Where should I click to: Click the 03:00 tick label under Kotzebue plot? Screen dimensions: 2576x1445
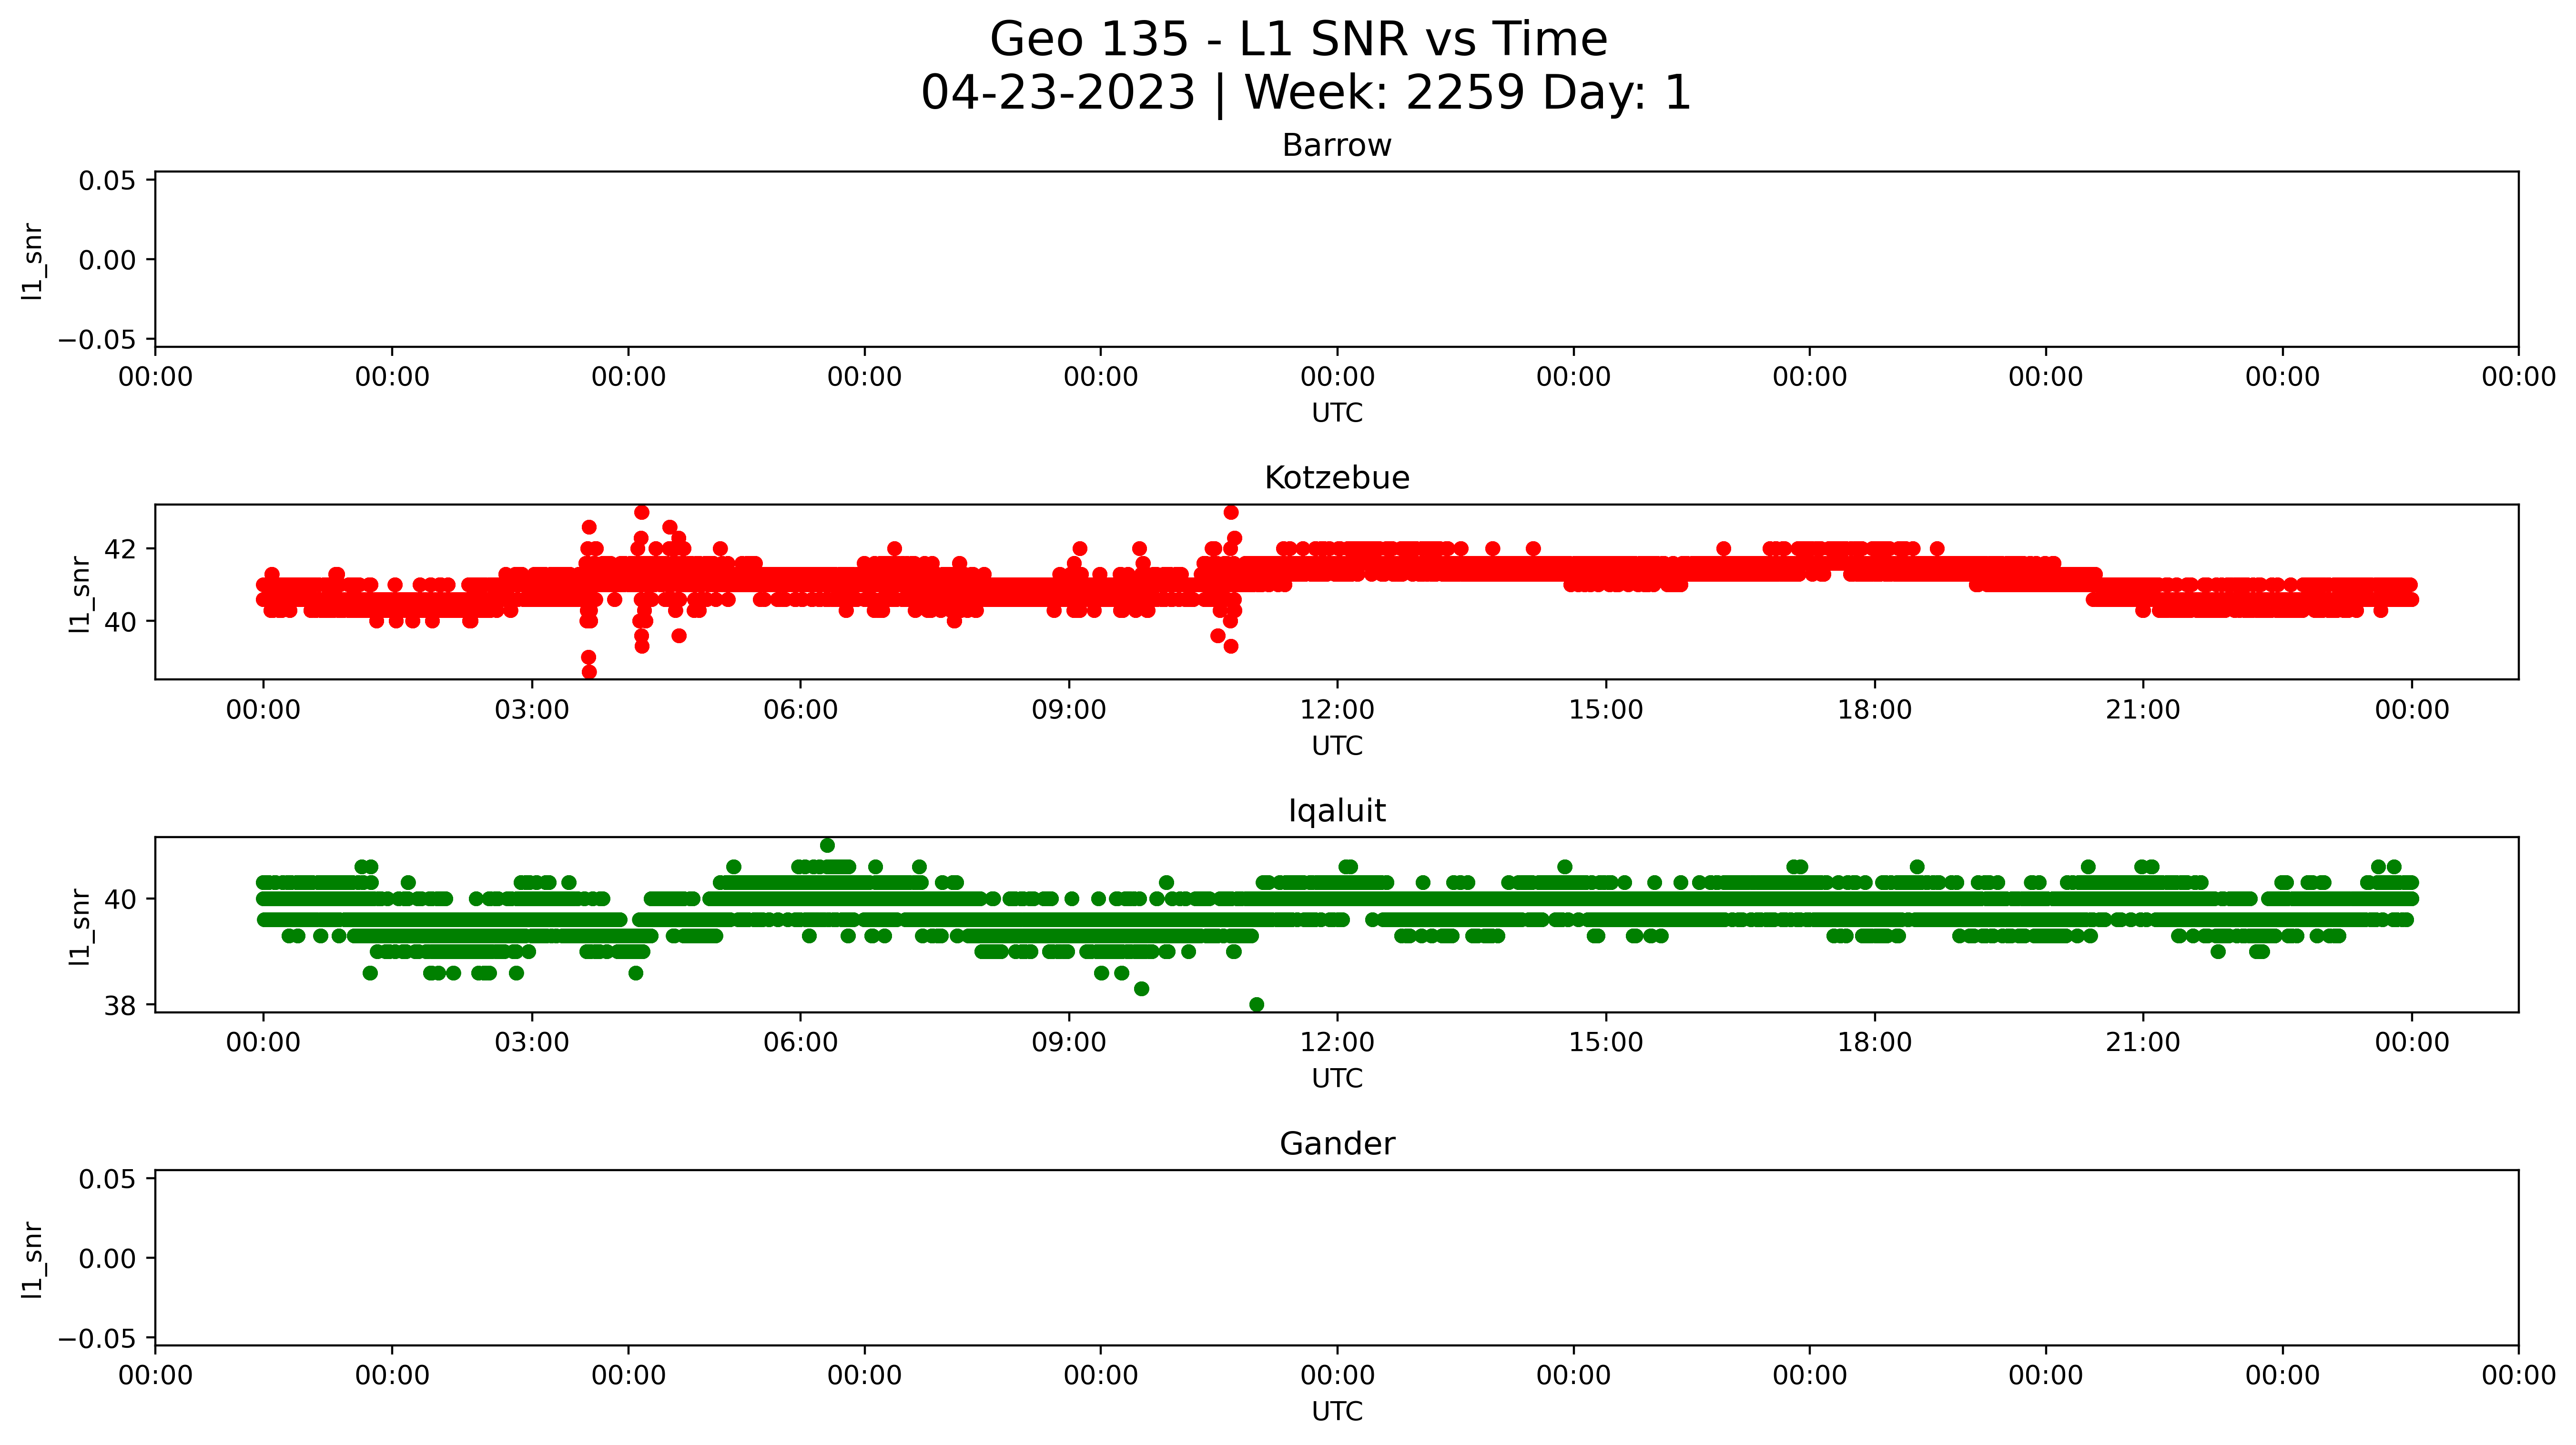tap(532, 711)
